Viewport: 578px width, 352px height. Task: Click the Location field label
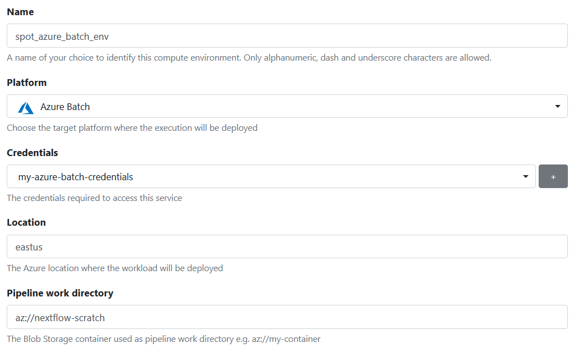[x=26, y=223]
